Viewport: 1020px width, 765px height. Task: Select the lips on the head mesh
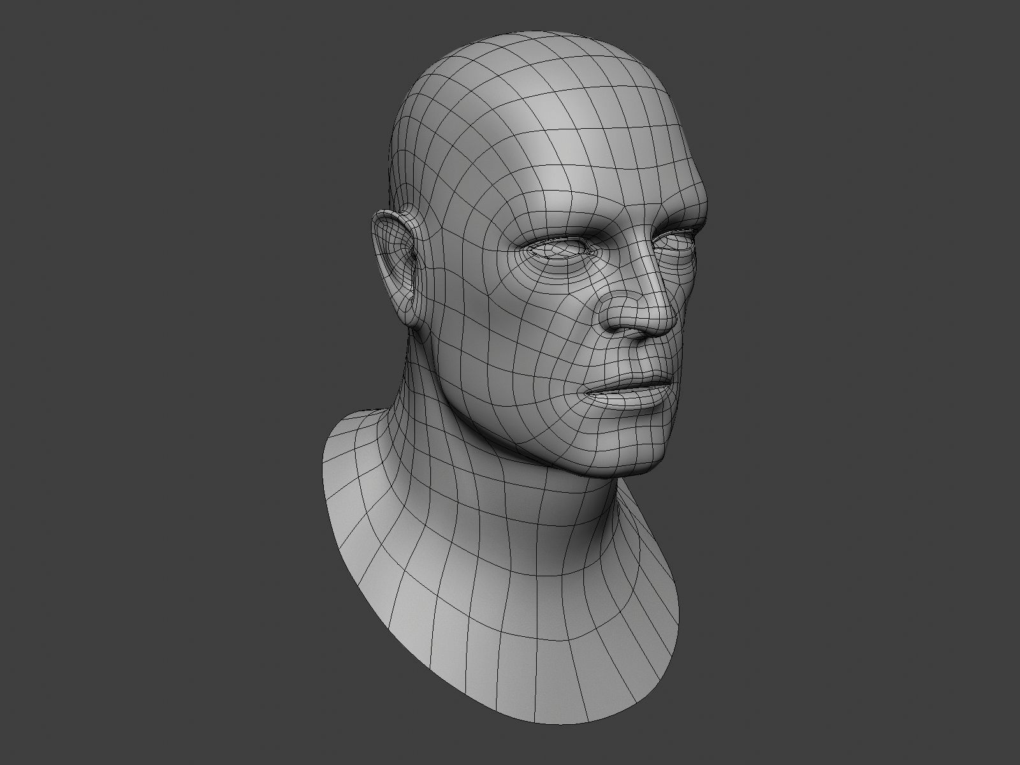click(x=630, y=390)
